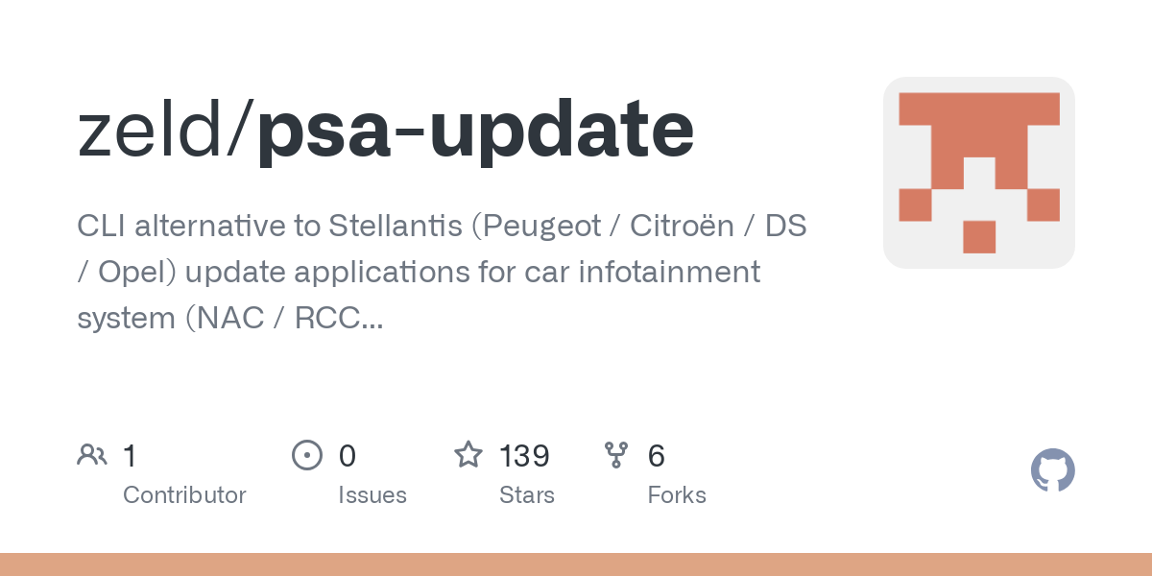
Task: Click the Stars label
Action: pyautogui.click(x=527, y=495)
